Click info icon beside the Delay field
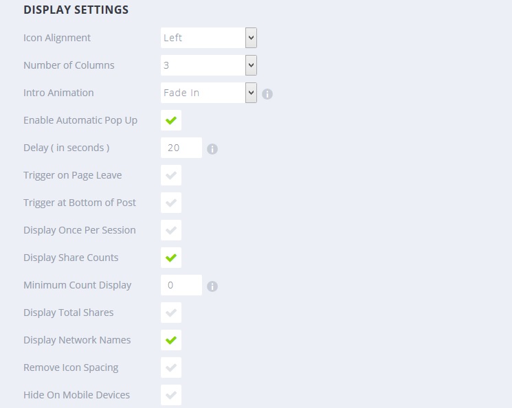The image size is (512, 408). (212, 148)
